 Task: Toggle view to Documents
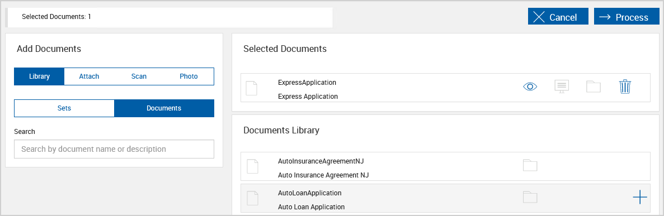164,108
